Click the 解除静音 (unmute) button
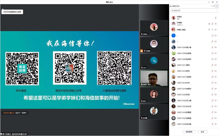 pyautogui.click(x=189, y=132)
